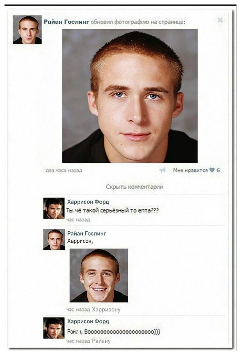This screenshot has width=241, height=355.
Task: Click the 'Мне нравится' like button
Action: click(190, 170)
